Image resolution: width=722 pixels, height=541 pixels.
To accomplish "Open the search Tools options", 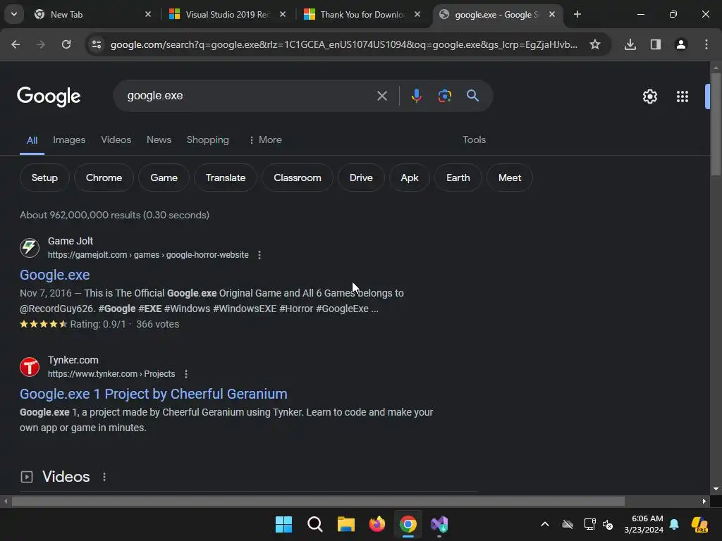I will [x=475, y=140].
